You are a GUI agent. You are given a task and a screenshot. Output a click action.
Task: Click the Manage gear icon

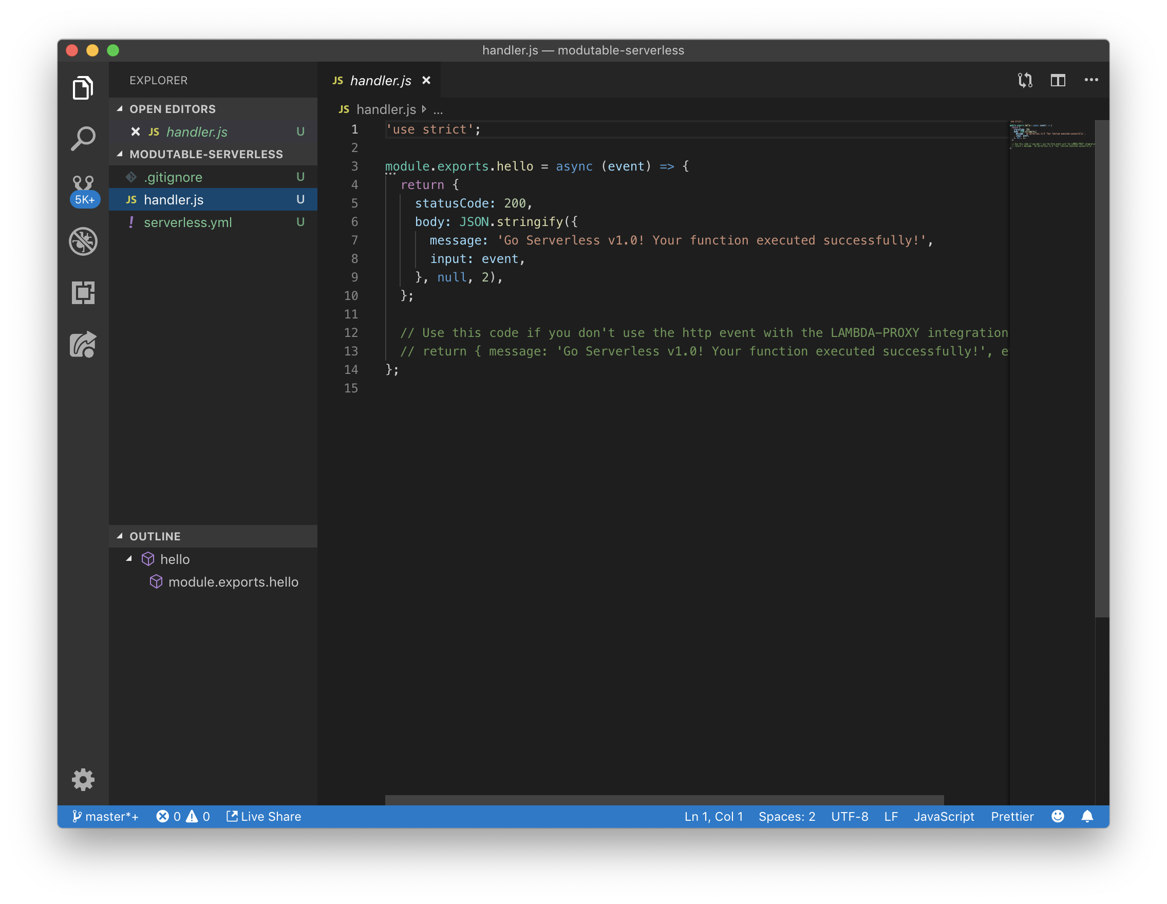[x=83, y=780]
